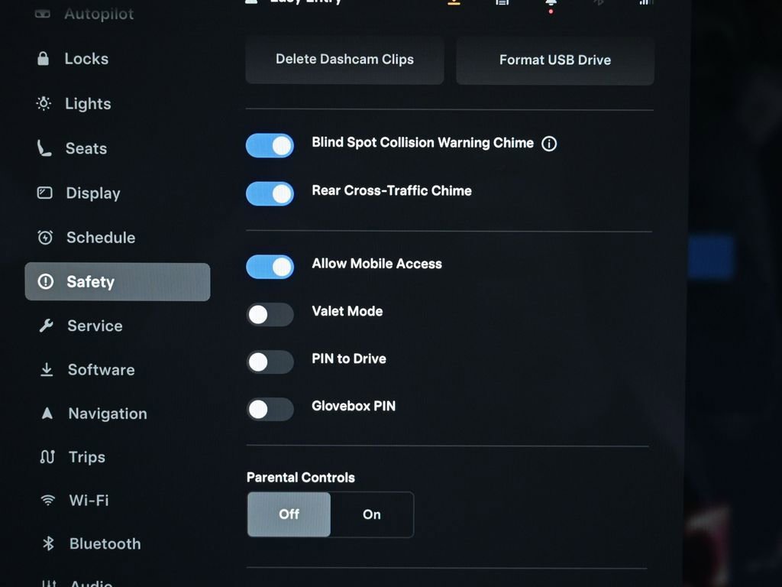Disable Blind Spot Collision Warning Chime
Screen dimensions: 782x587
coord(270,145)
